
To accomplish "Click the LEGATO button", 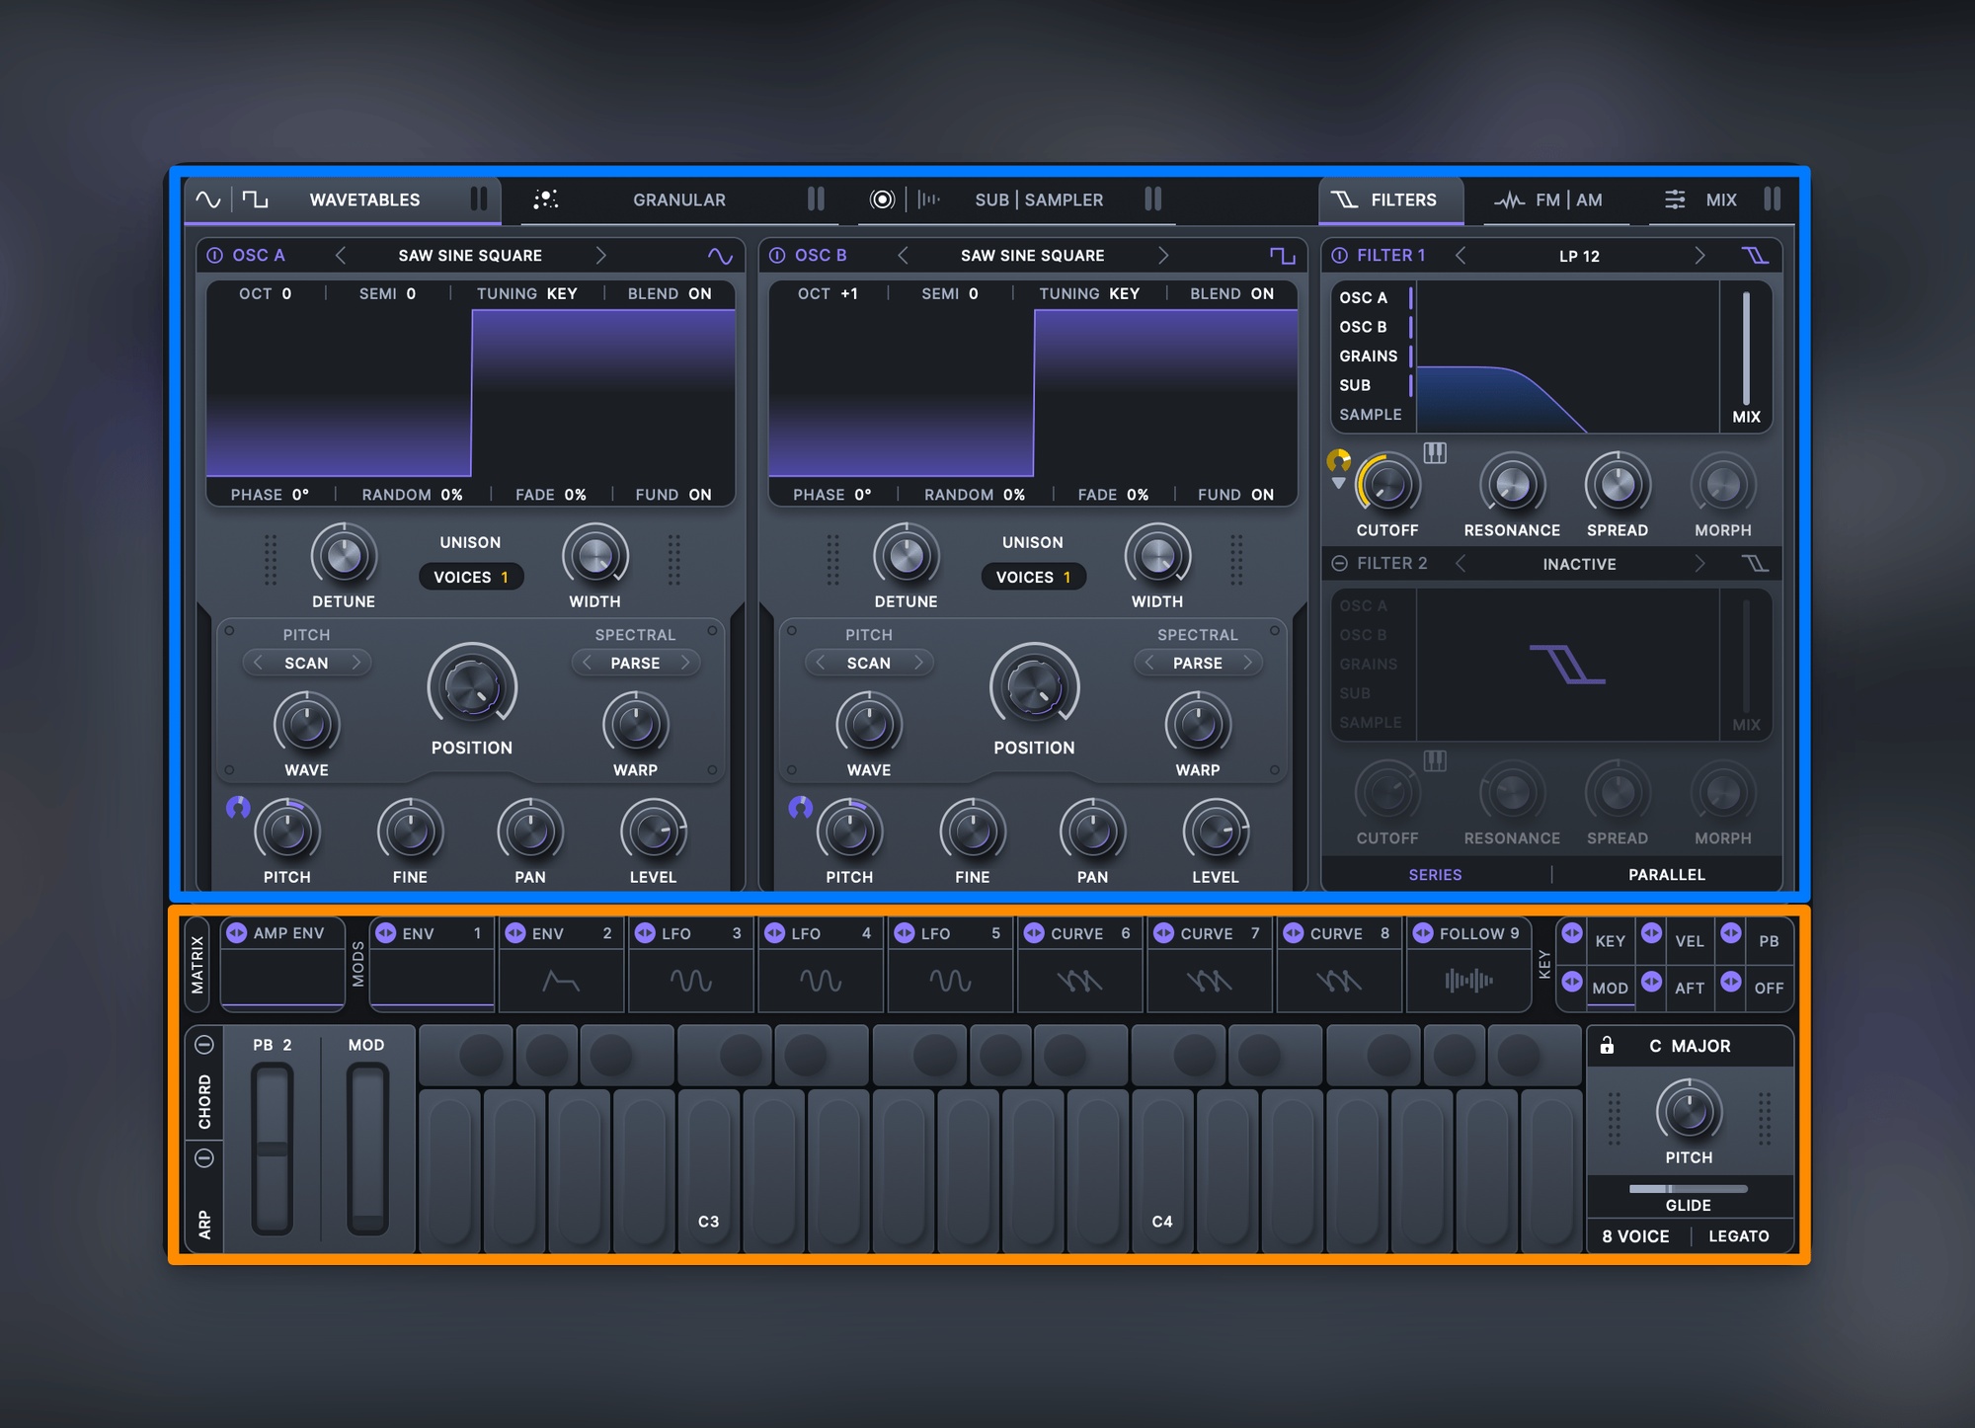I will click(1738, 1236).
